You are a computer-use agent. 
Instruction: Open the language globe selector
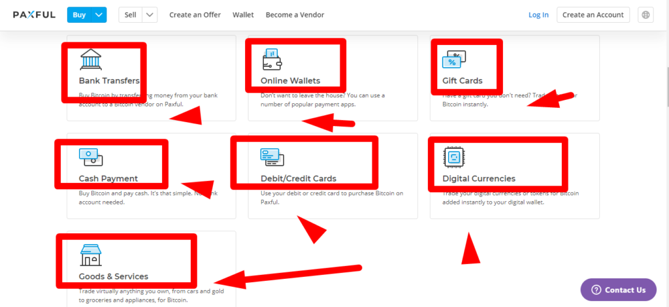(x=646, y=15)
